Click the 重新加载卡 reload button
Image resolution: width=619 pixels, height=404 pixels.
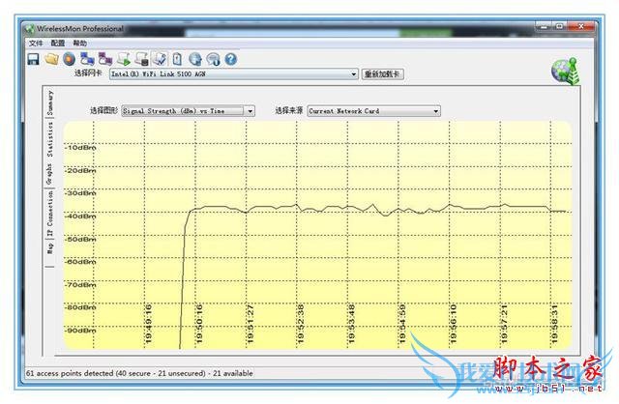coord(383,73)
